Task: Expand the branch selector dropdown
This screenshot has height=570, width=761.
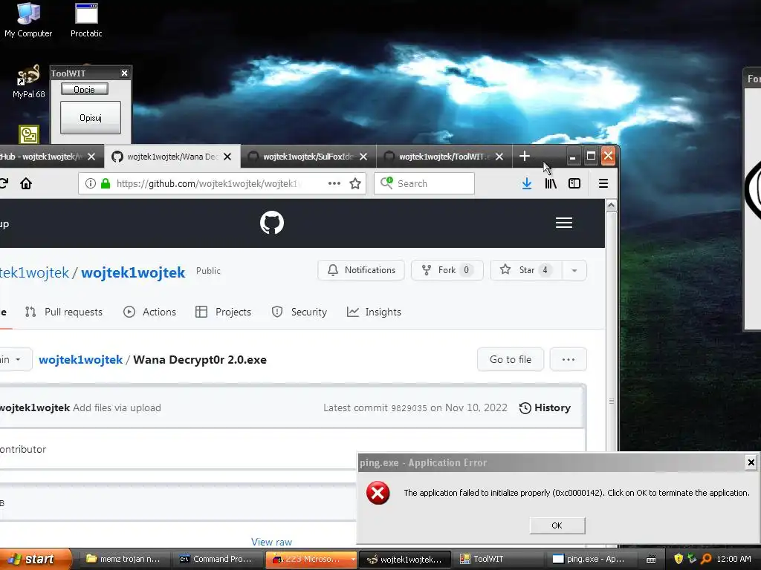Action: (15, 359)
